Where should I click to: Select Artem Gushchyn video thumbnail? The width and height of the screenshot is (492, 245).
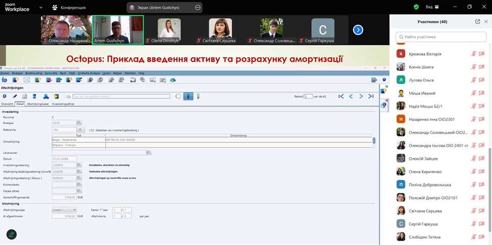coord(118,30)
